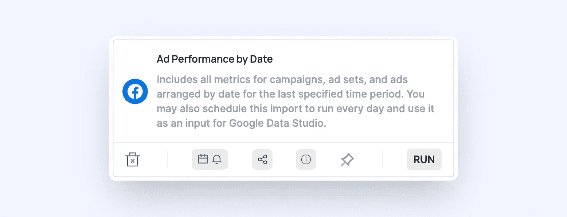567x217 pixels.
Task: Open the 'Ad Performance by Date' title
Action: click(x=215, y=59)
